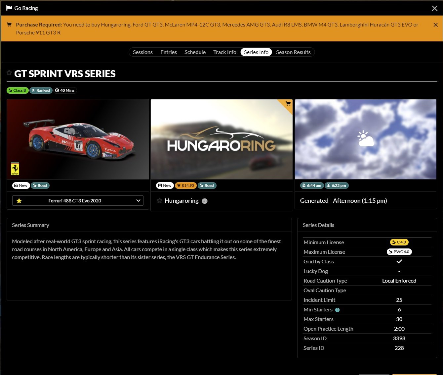Open the Season Results tab

(293, 52)
